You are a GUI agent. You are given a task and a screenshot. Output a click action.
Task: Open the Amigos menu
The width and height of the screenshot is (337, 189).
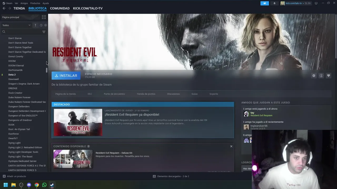24,3
